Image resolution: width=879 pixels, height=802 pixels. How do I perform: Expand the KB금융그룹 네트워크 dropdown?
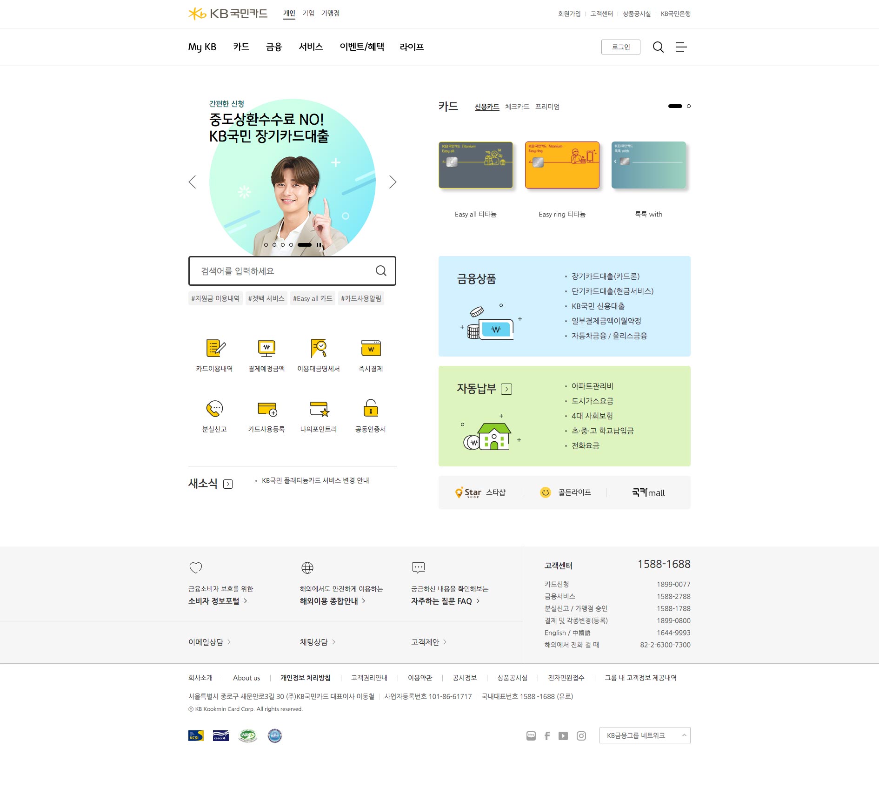coord(645,735)
